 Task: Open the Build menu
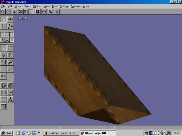click(55, 6)
